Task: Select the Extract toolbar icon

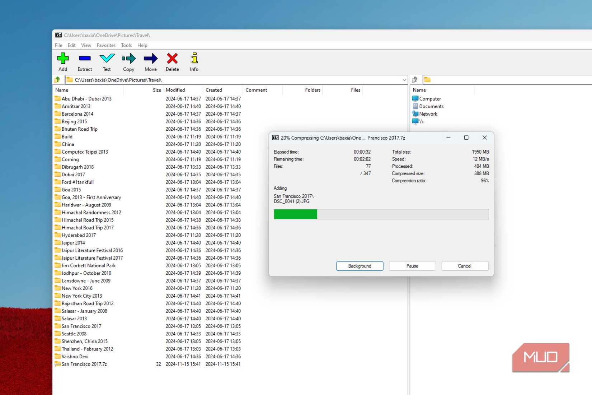Action: point(85,61)
